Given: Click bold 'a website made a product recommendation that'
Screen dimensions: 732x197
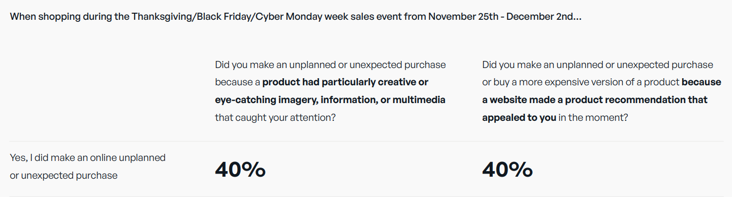Looking at the screenshot, I should tap(595, 100).
